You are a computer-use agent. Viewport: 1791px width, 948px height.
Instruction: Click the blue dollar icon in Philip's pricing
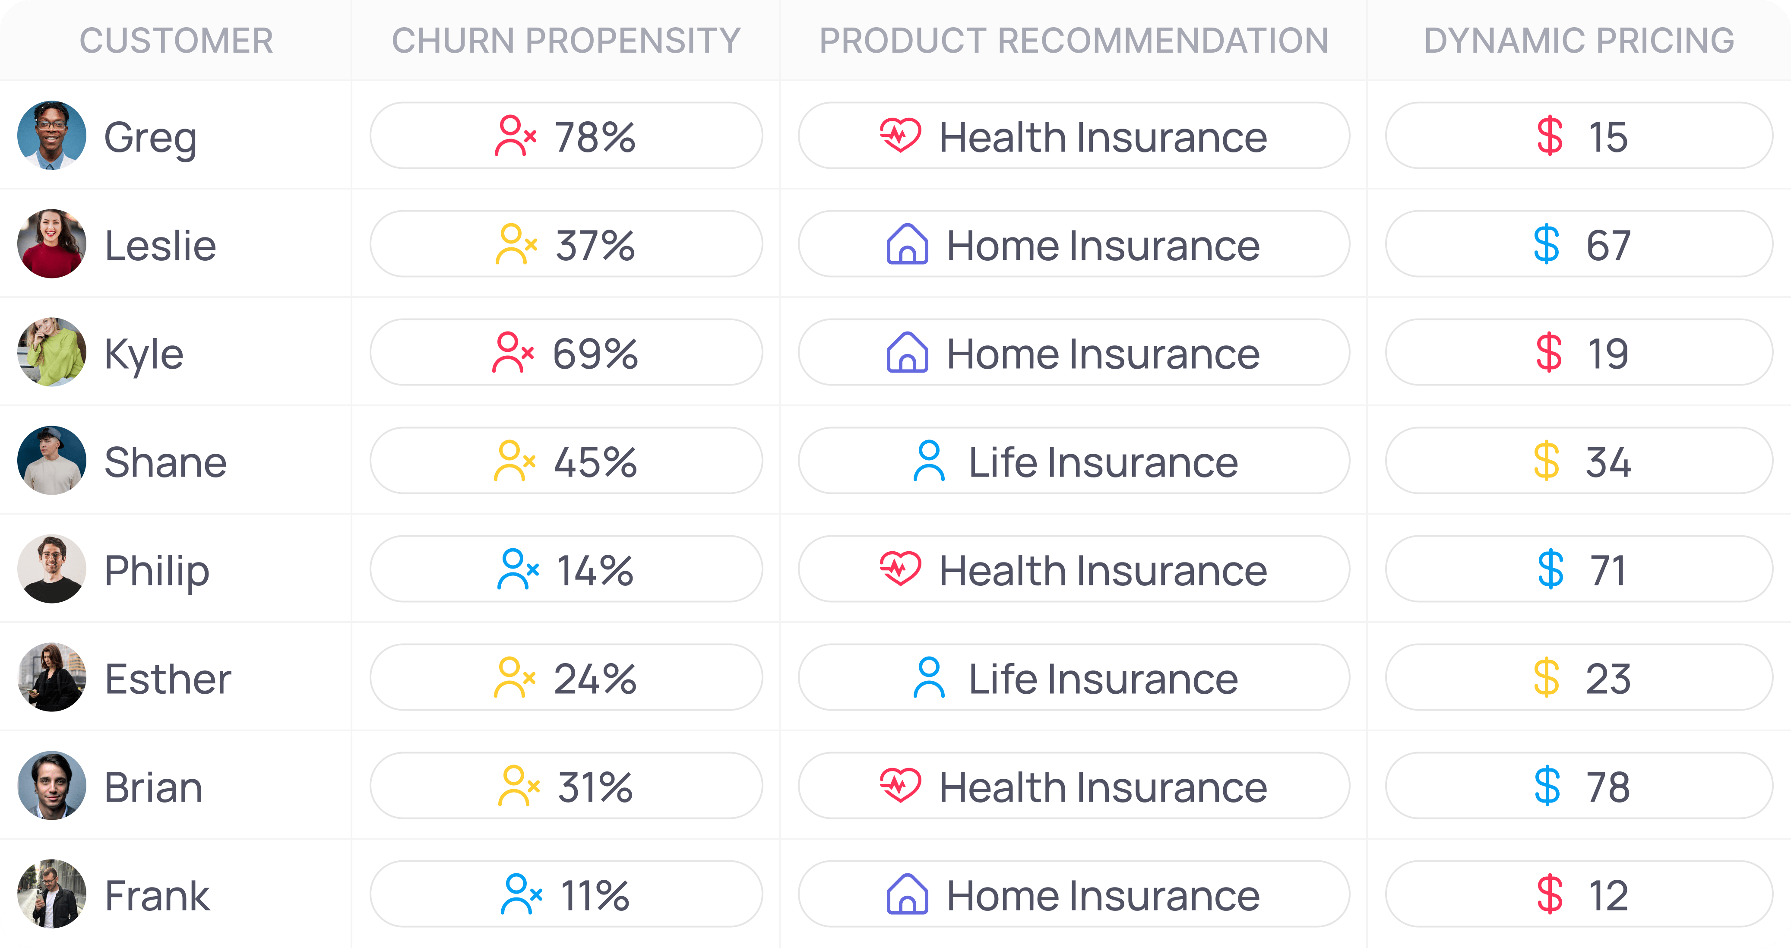(x=1551, y=570)
